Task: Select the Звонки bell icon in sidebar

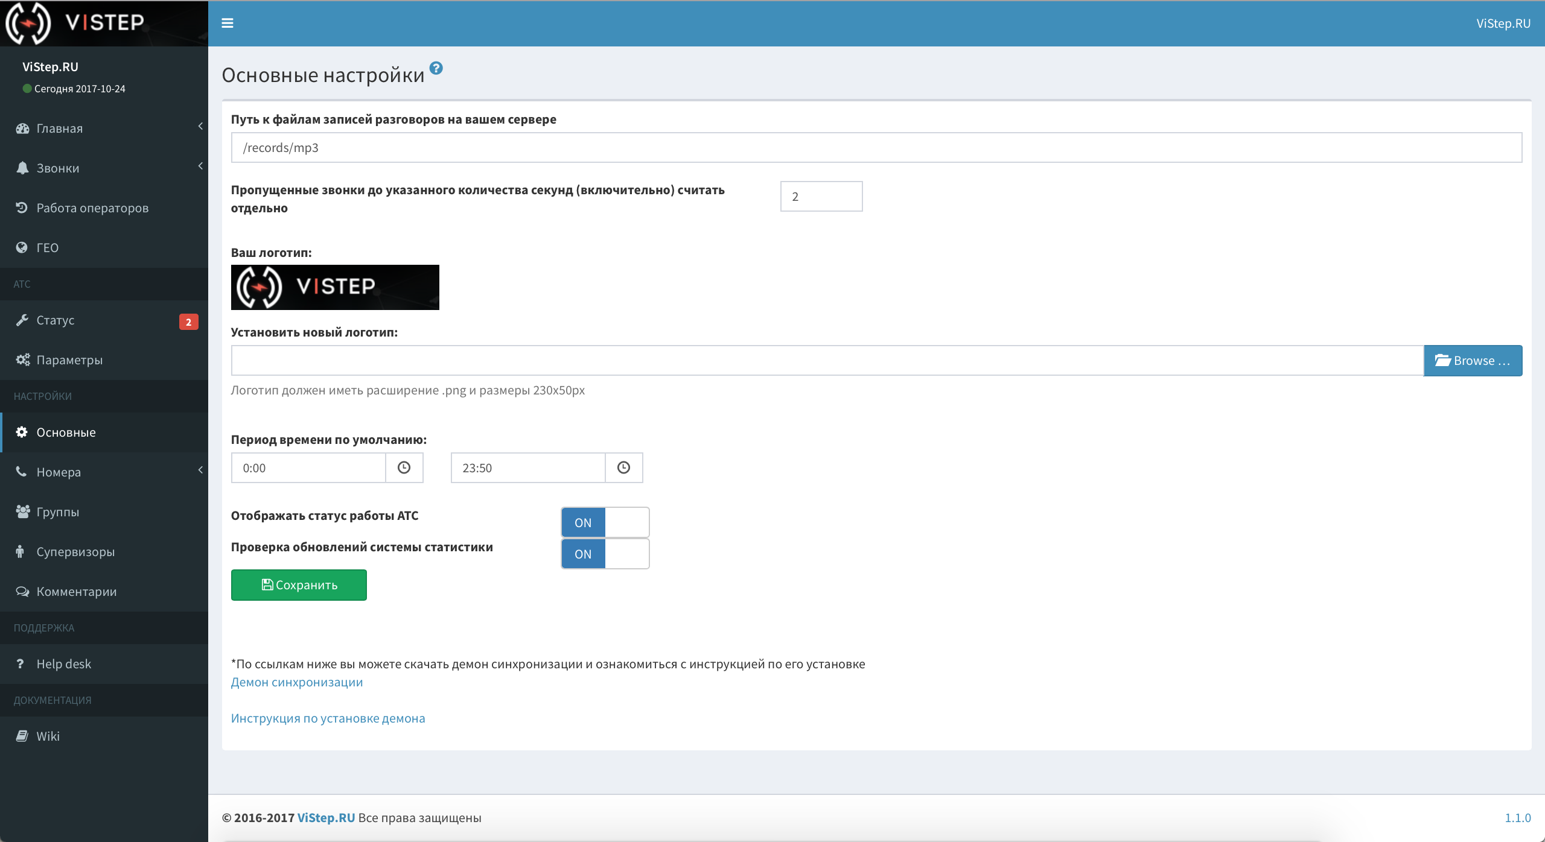Action: 22,168
